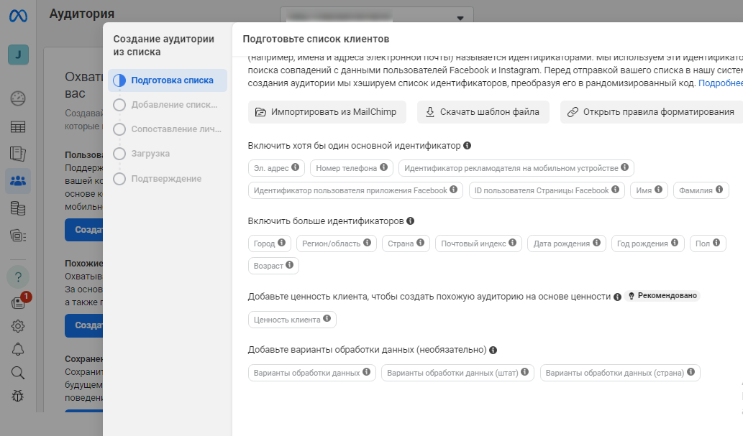Open the billing document icon in sidebar
This screenshot has height=436, width=743.
click(18, 154)
